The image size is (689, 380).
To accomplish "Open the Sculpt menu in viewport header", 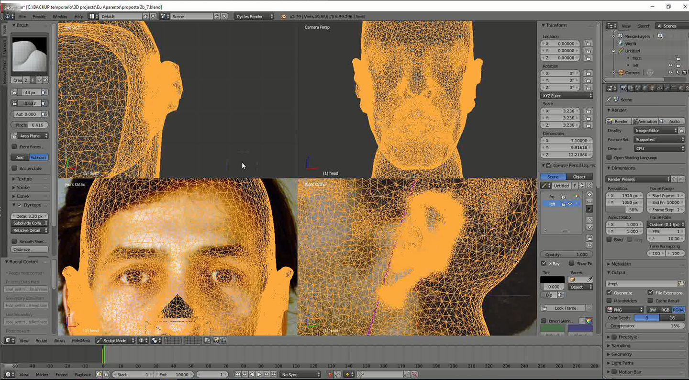I will point(41,341).
